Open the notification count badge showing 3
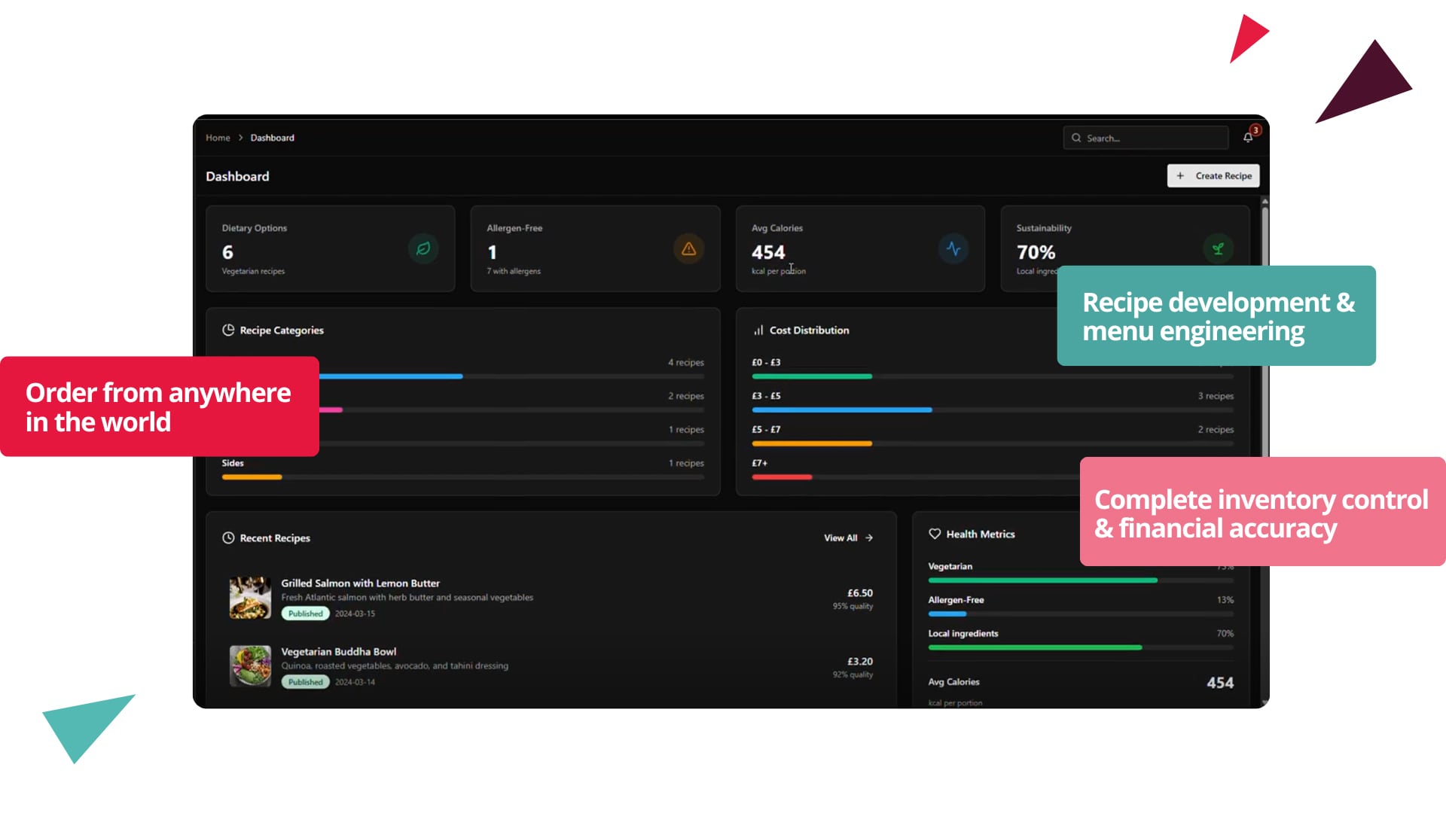1446x813 pixels. (x=1254, y=129)
